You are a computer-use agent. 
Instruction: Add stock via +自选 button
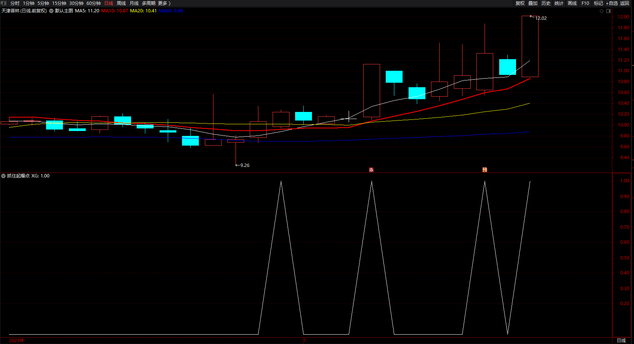(612, 3)
